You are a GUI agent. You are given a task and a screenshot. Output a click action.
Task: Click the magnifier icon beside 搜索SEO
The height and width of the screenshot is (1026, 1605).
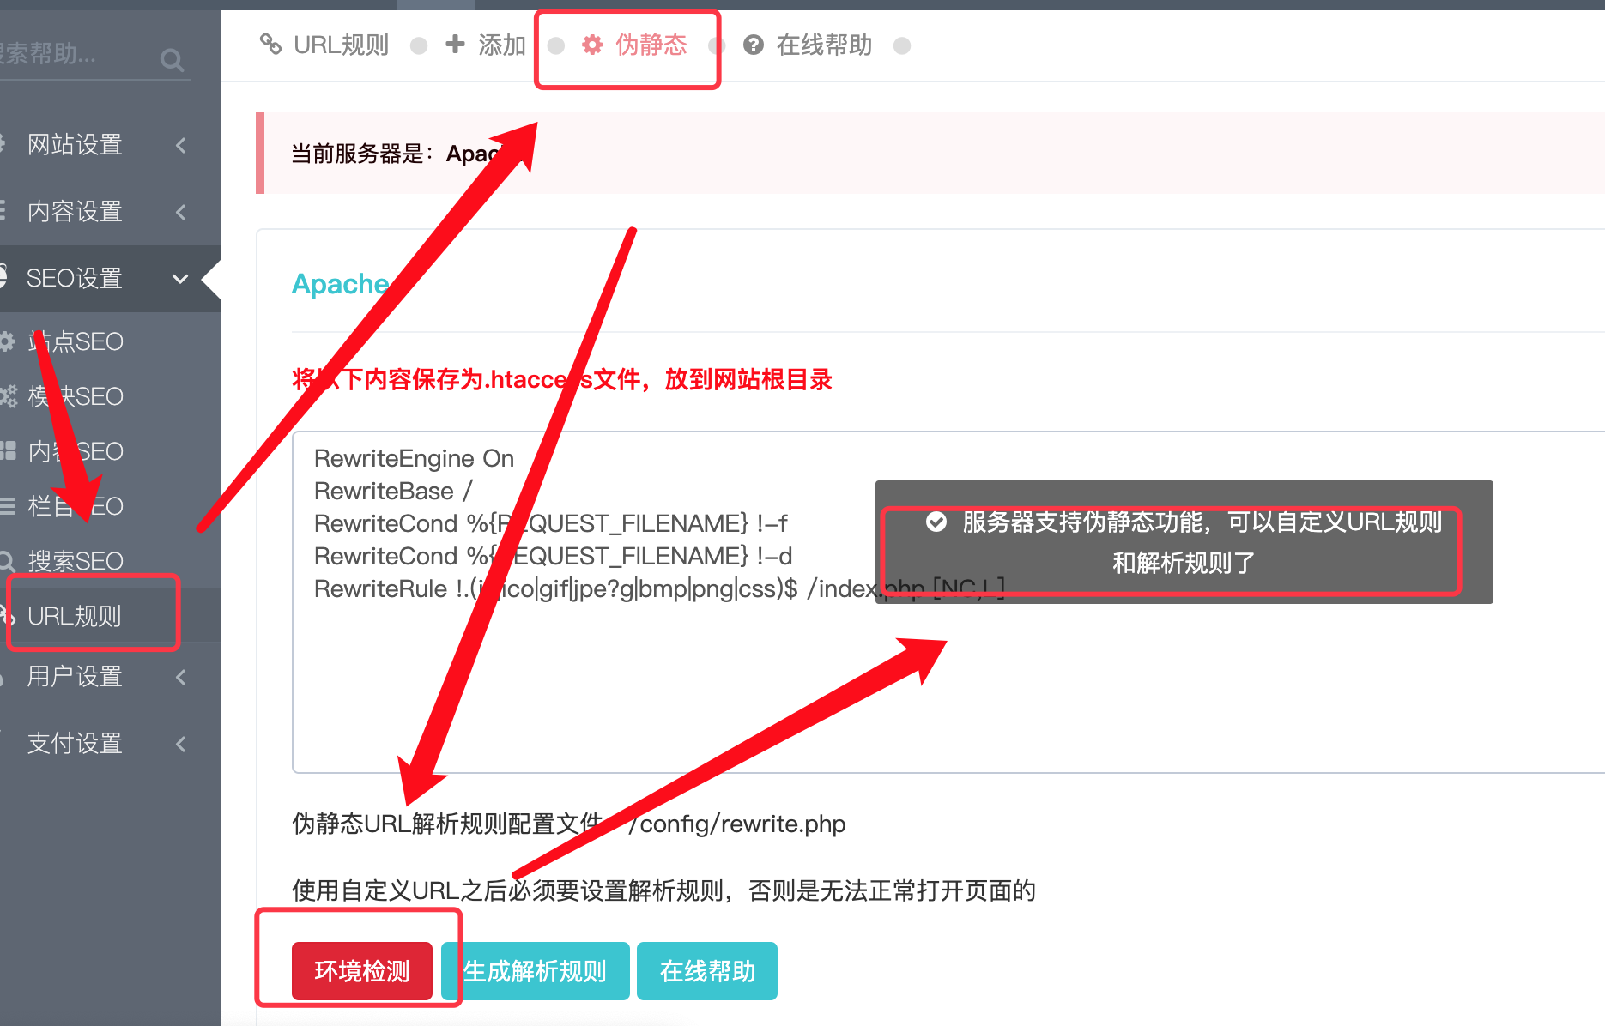(x=7, y=562)
